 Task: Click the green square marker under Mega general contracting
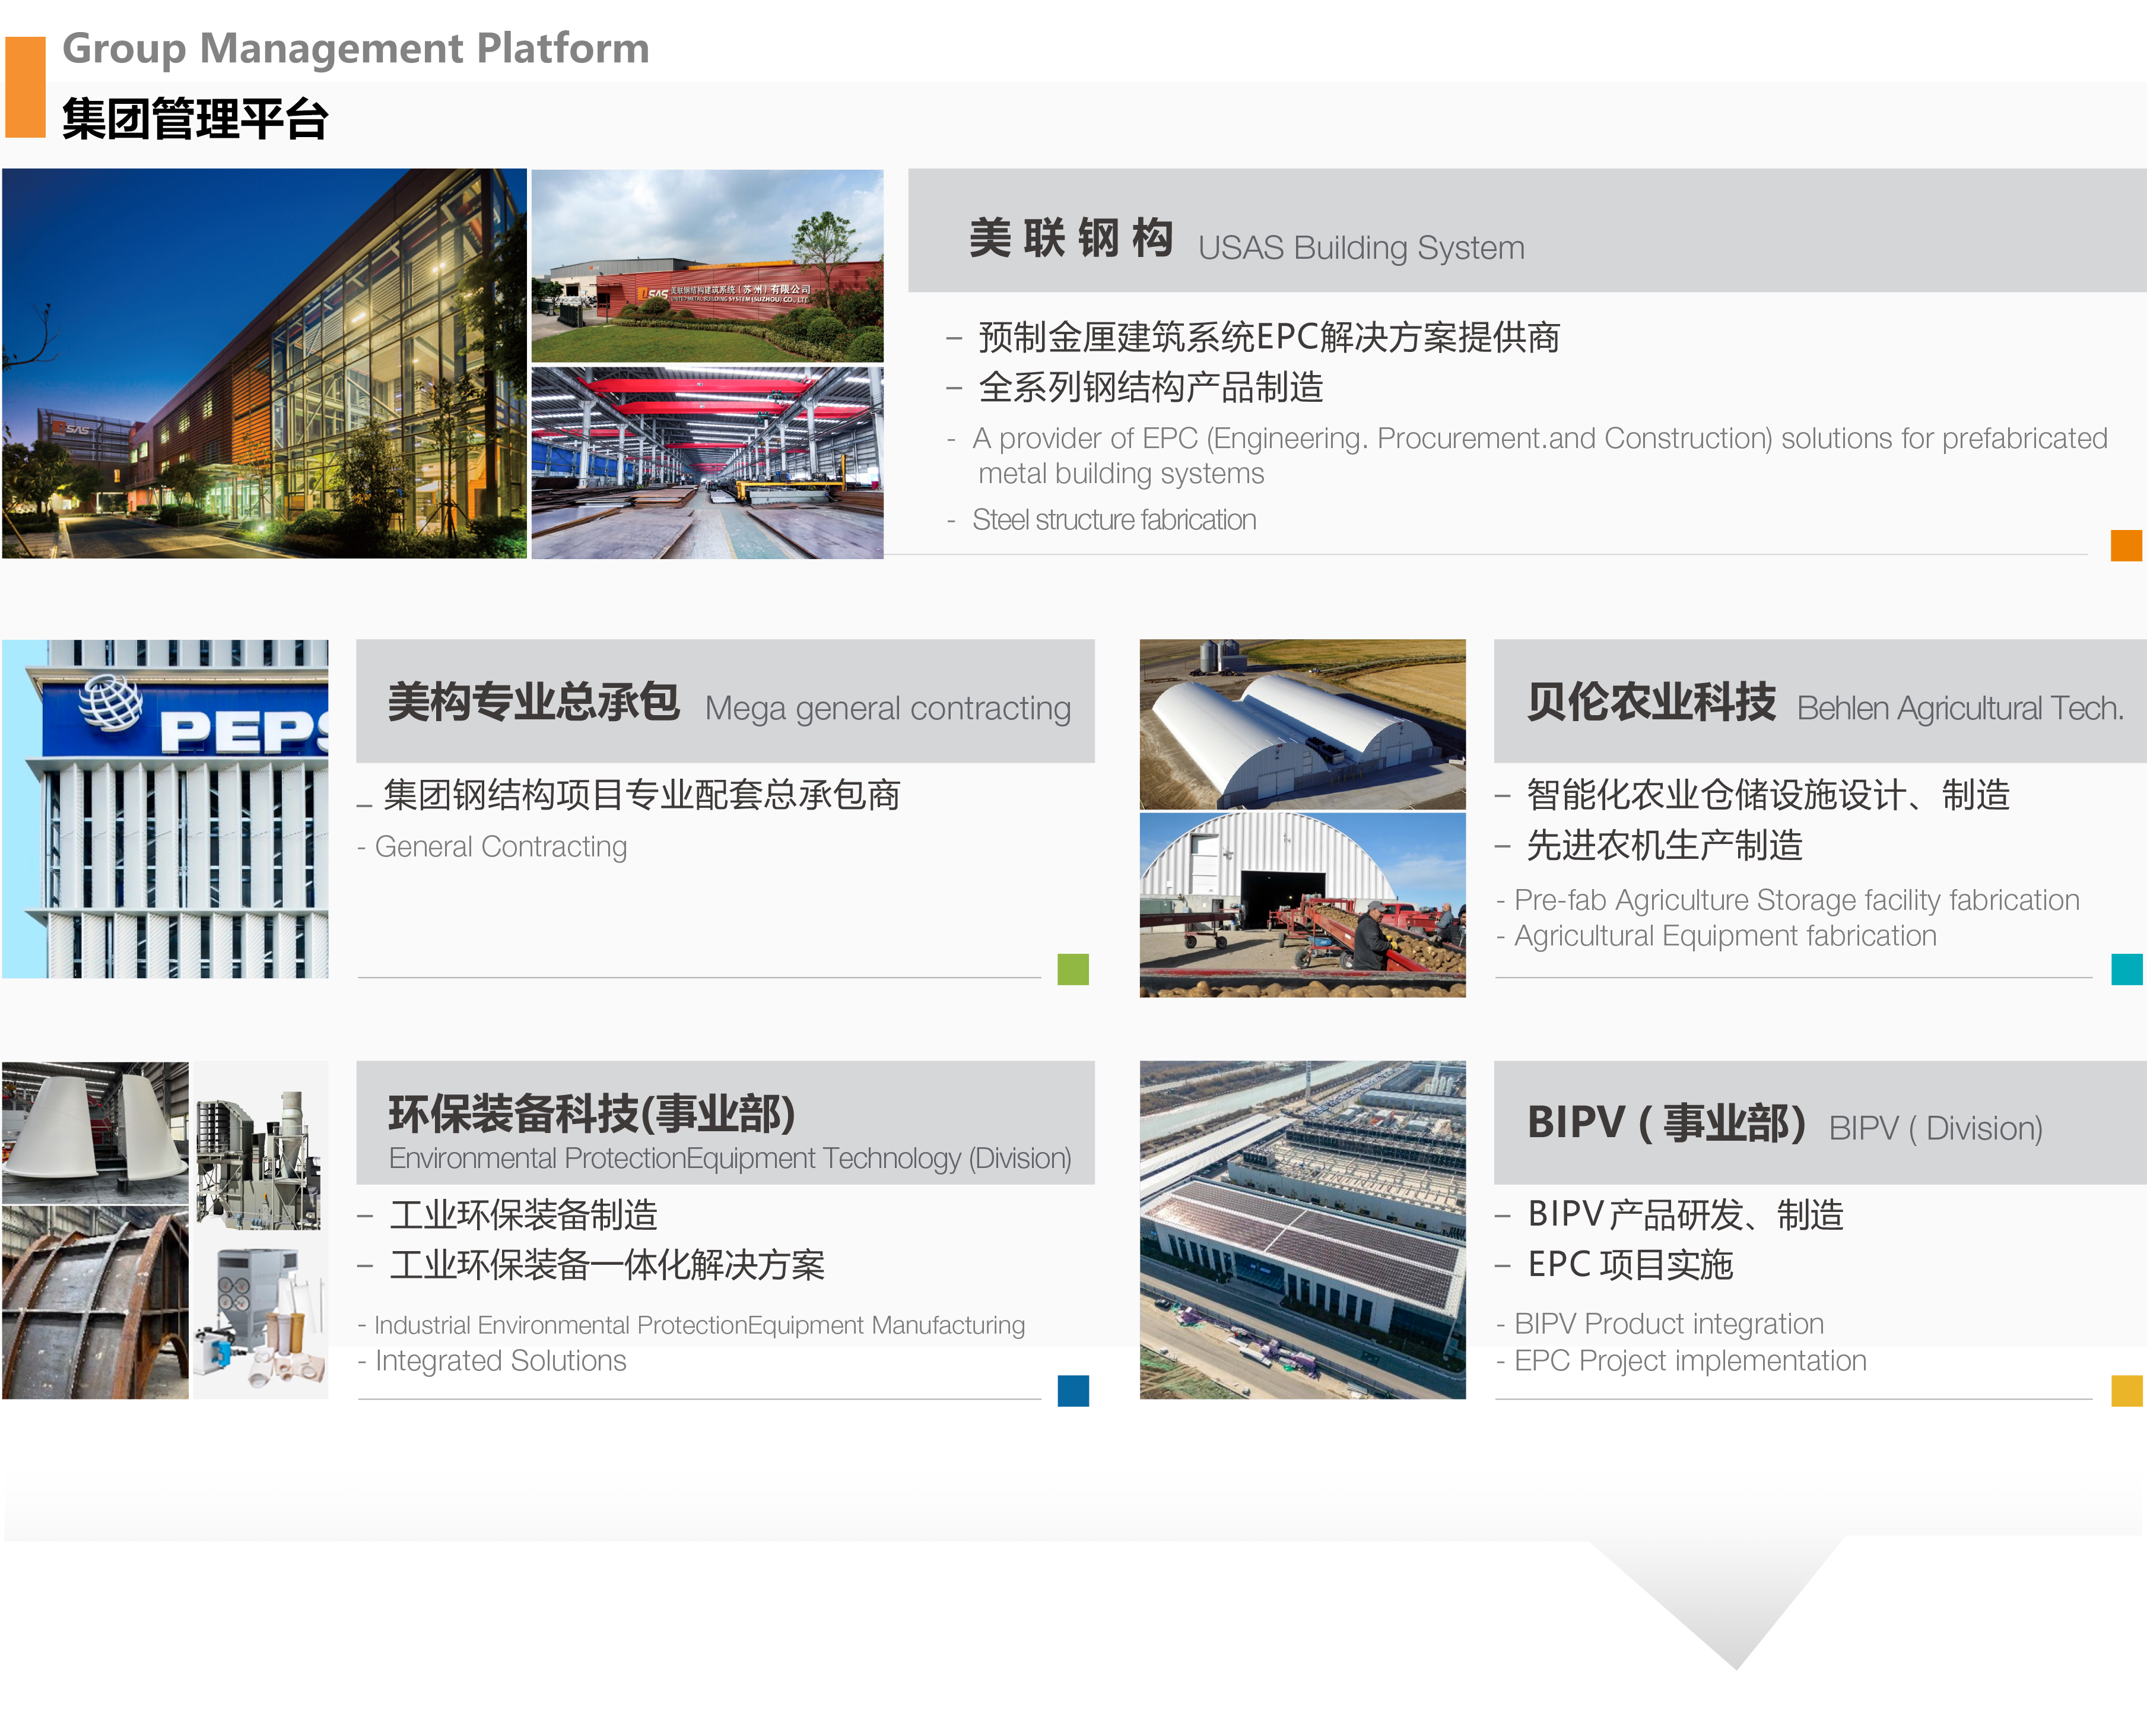point(1073,969)
